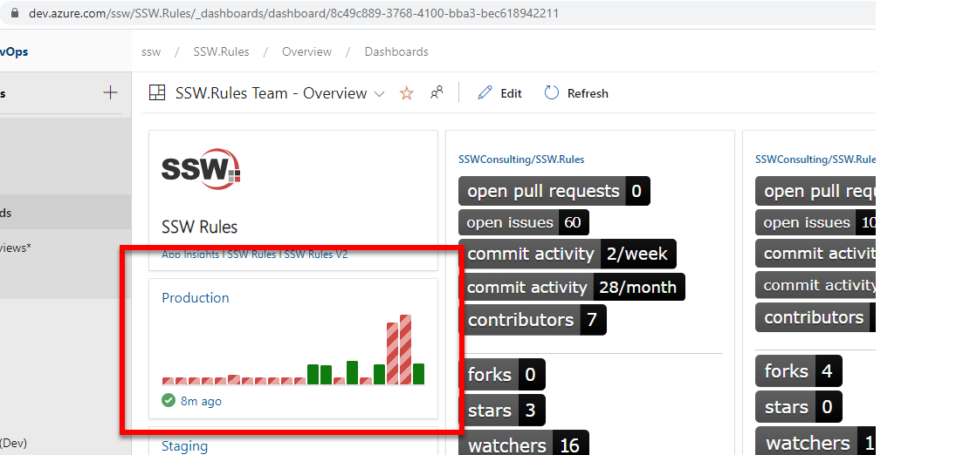The image size is (970, 455).
Task: Click the open pull requests 0 badge
Action: [x=554, y=192]
